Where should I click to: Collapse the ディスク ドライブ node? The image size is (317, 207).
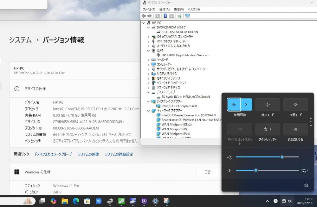148,92
